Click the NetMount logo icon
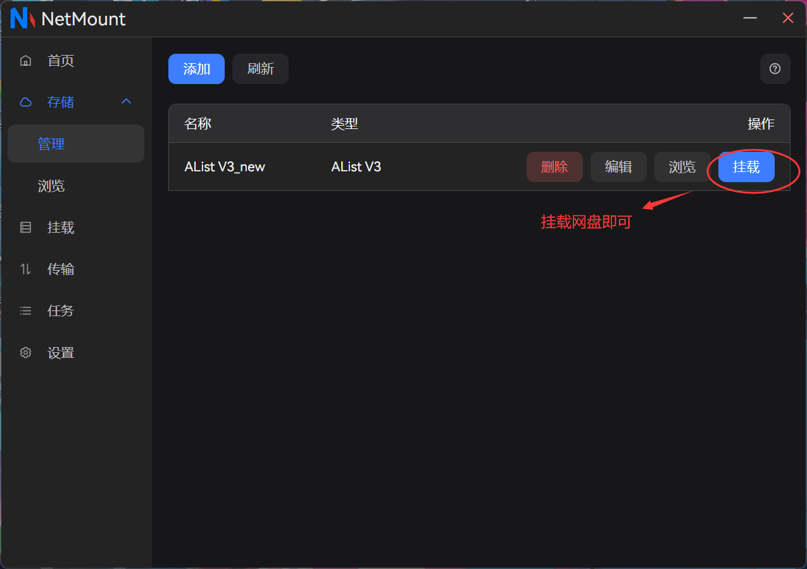 pyautogui.click(x=22, y=19)
